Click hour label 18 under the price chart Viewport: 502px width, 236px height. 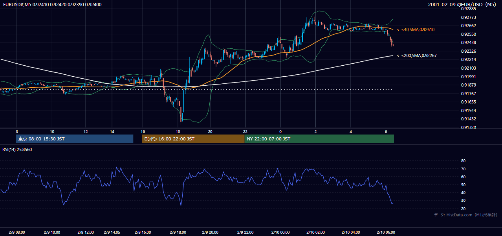tap(178, 131)
